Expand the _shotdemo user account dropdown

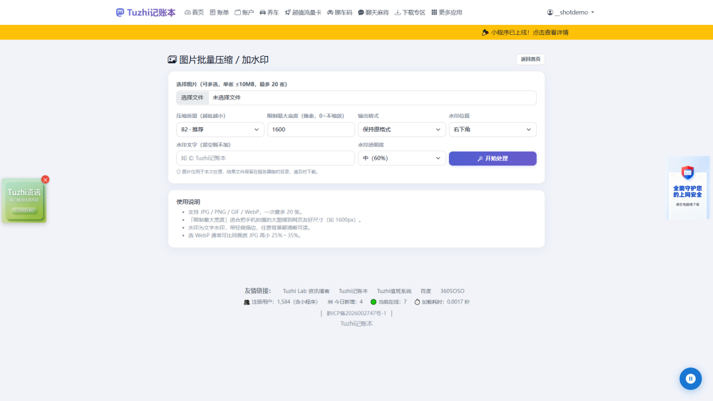pos(570,13)
